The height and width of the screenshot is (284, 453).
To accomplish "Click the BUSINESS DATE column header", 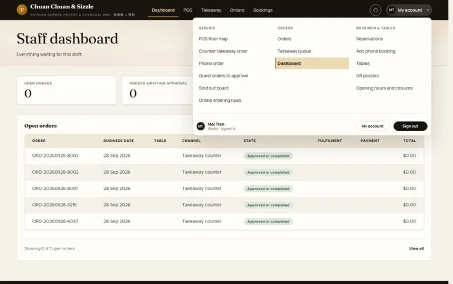I will tap(118, 141).
